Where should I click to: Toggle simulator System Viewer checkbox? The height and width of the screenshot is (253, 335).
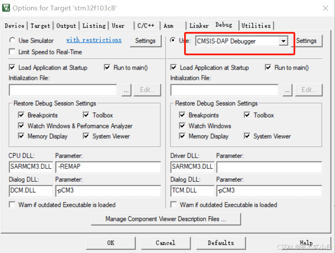click(x=86, y=136)
